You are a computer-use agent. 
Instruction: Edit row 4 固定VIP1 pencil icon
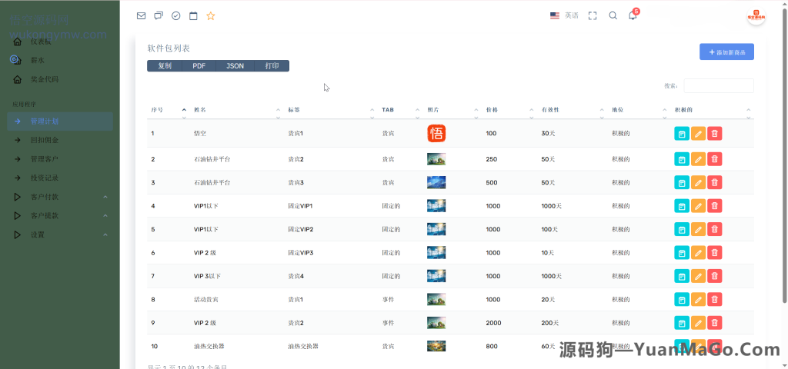pyautogui.click(x=698, y=206)
